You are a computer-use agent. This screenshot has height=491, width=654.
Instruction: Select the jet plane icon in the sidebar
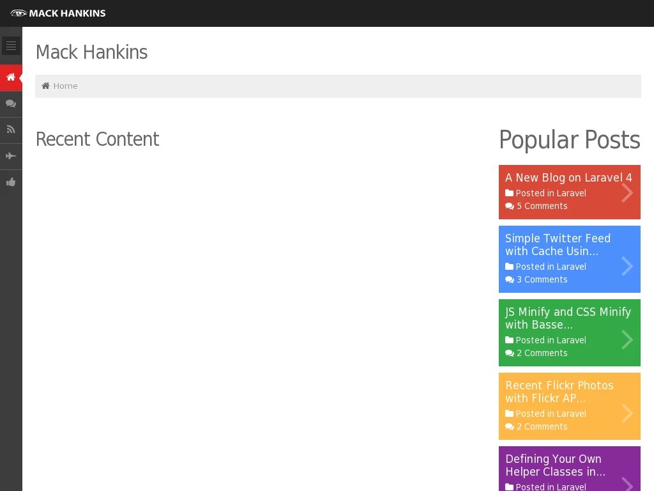[11, 155]
